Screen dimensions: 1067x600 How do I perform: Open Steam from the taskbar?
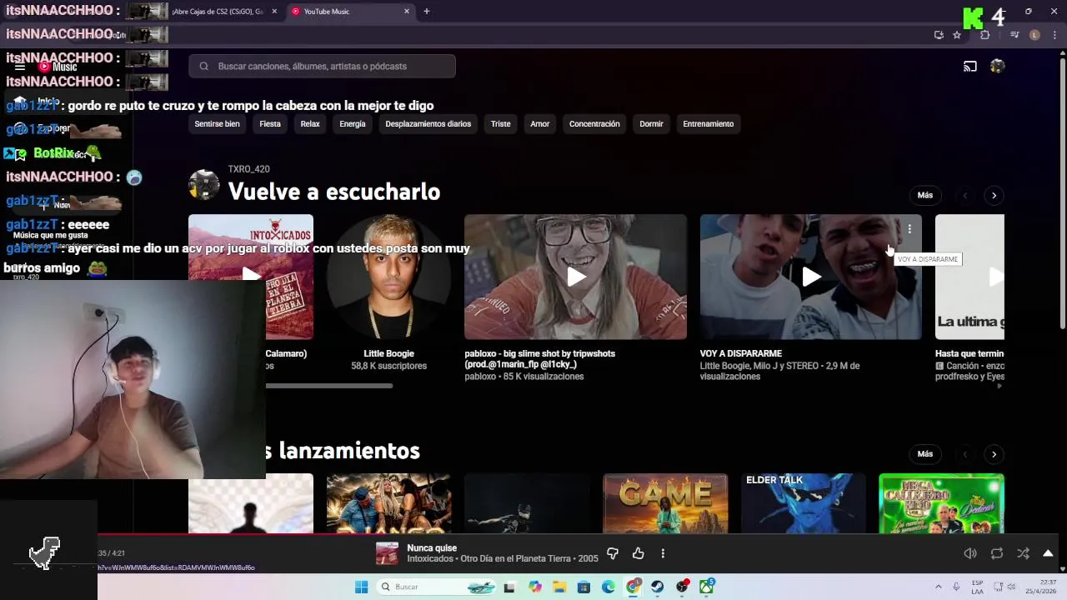[658, 587]
